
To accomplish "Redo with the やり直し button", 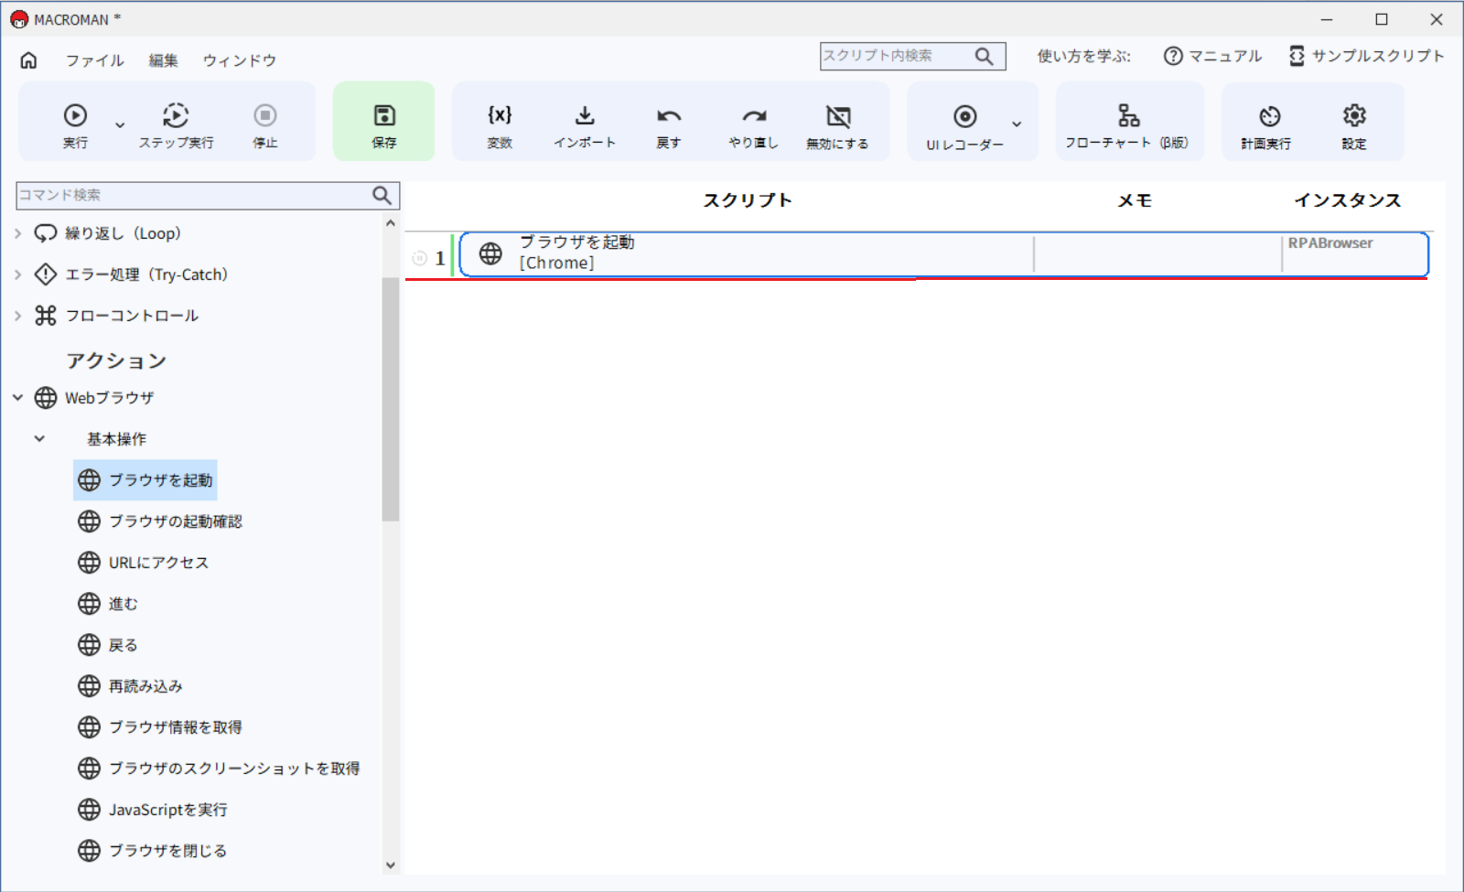I will click(x=753, y=125).
